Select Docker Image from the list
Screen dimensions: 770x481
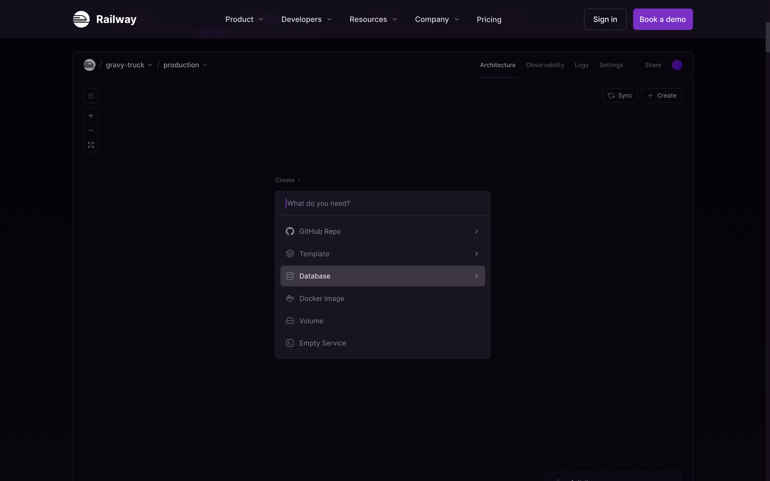pos(382,298)
